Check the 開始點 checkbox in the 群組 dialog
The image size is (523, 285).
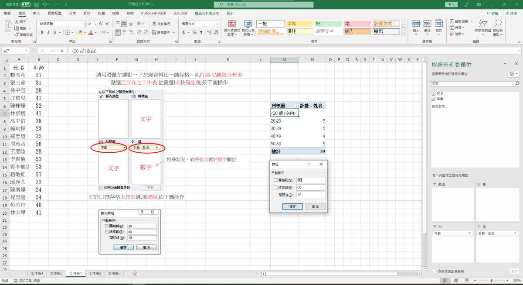(275, 180)
